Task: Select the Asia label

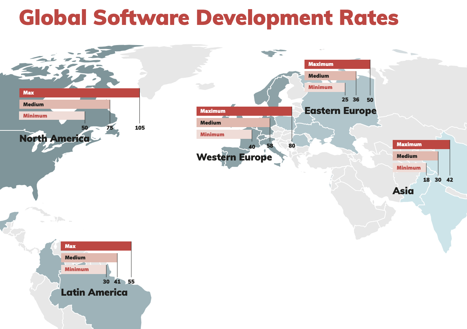Action: point(403,191)
